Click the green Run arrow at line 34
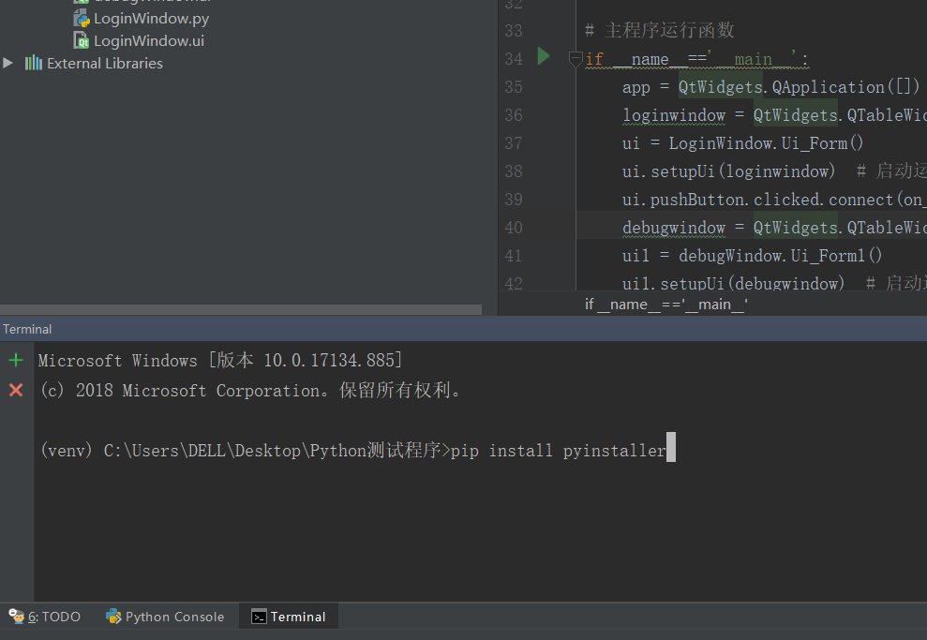The image size is (927, 640). pyautogui.click(x=544, y=56)
